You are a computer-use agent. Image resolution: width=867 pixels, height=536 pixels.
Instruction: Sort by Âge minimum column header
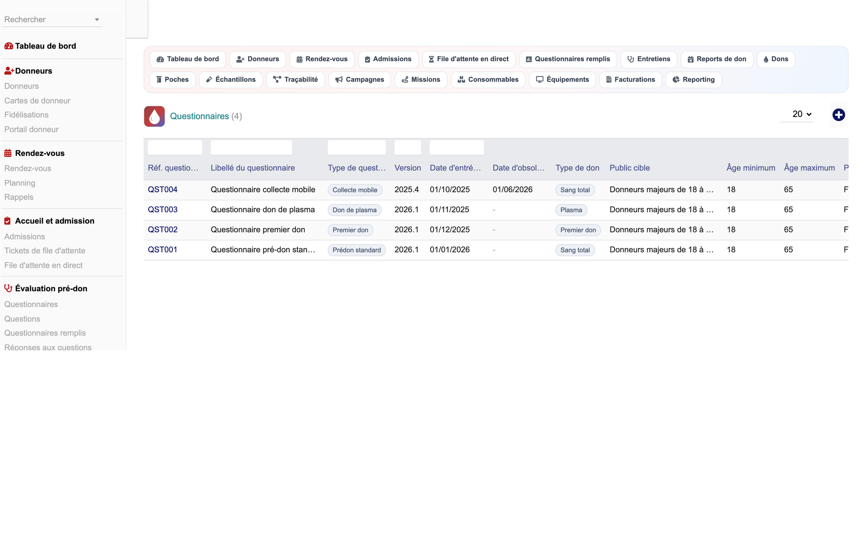click(x=751, y=168)
